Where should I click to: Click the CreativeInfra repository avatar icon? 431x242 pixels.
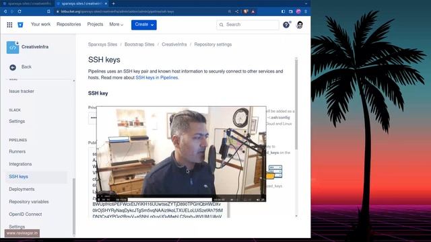tap(13, 47)
